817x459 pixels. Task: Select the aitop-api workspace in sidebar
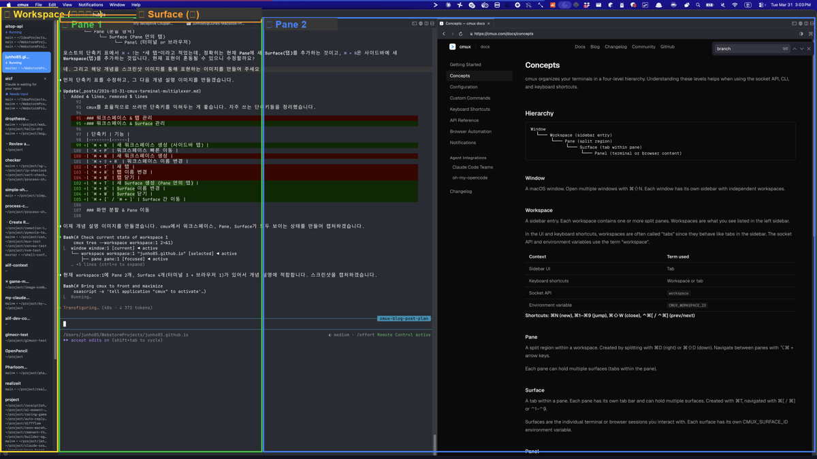tap(27, 37)
